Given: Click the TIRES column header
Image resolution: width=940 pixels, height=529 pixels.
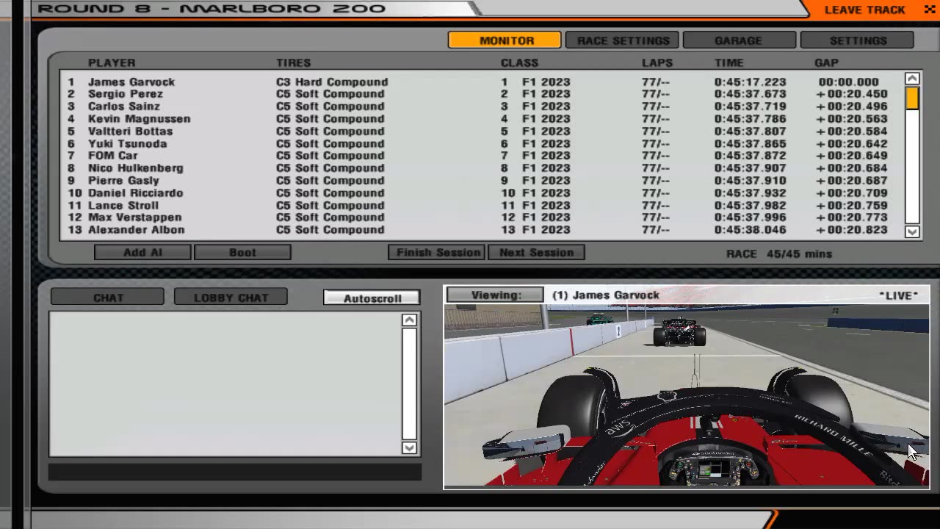Looking at the screenshot, I should [294, 62].
